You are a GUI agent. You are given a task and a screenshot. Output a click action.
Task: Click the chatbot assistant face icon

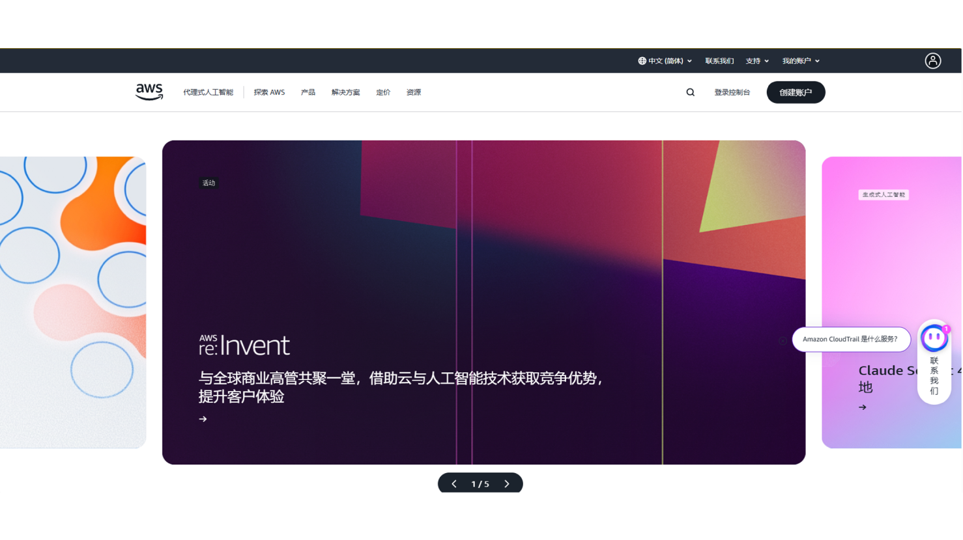pyautogui.click(x=934, y=338)
